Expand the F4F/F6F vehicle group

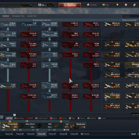pos(50,24)
